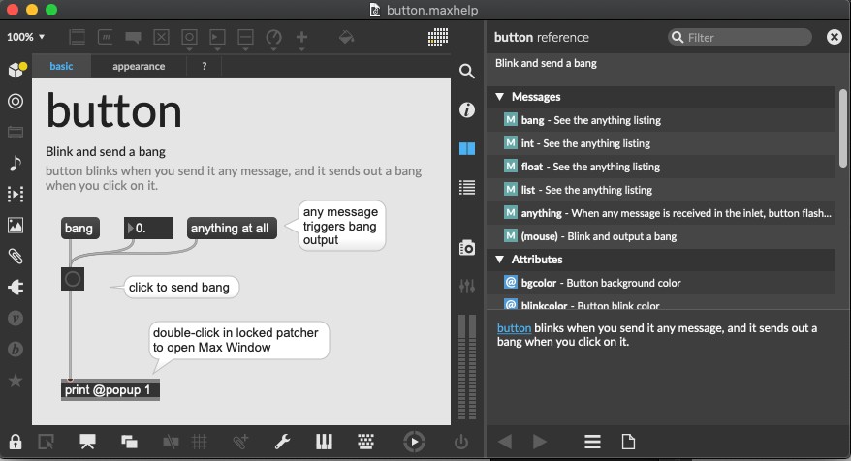Select the anything message listing
851x461 pixels.
click(661, 213)
